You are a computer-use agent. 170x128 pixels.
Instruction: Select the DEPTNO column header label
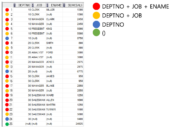[x=24, y=5]
